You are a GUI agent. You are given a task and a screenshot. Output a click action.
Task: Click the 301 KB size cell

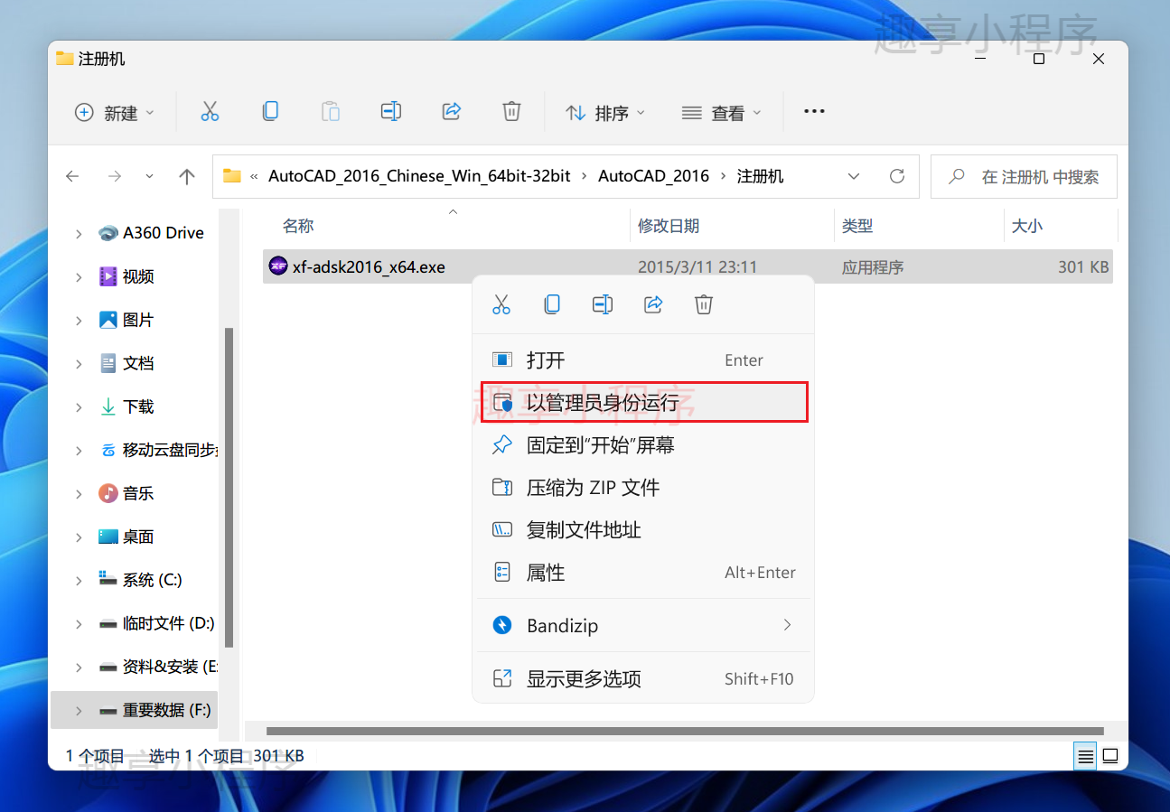pyautogui.click(x=1083, y=267)
